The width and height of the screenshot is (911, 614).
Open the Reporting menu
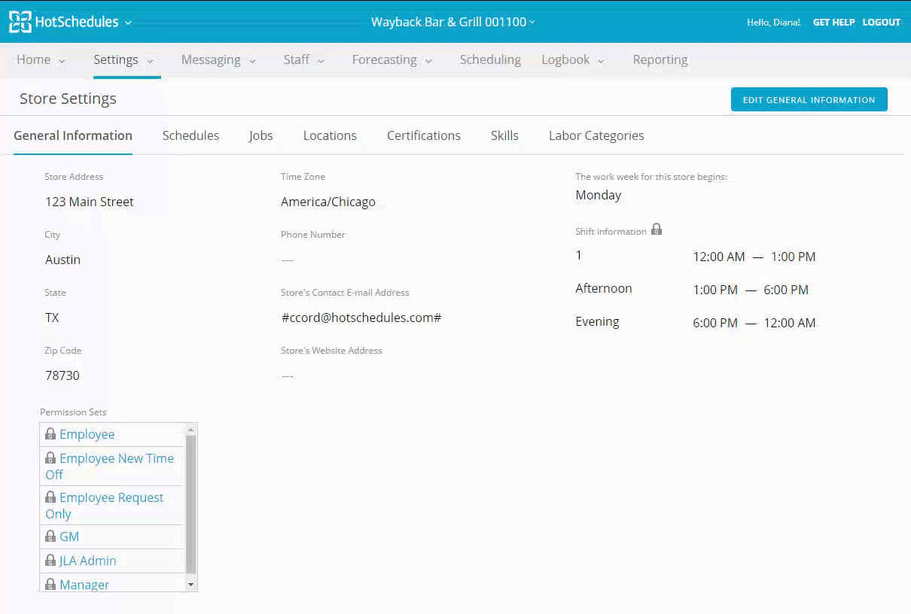click(660, 59)
